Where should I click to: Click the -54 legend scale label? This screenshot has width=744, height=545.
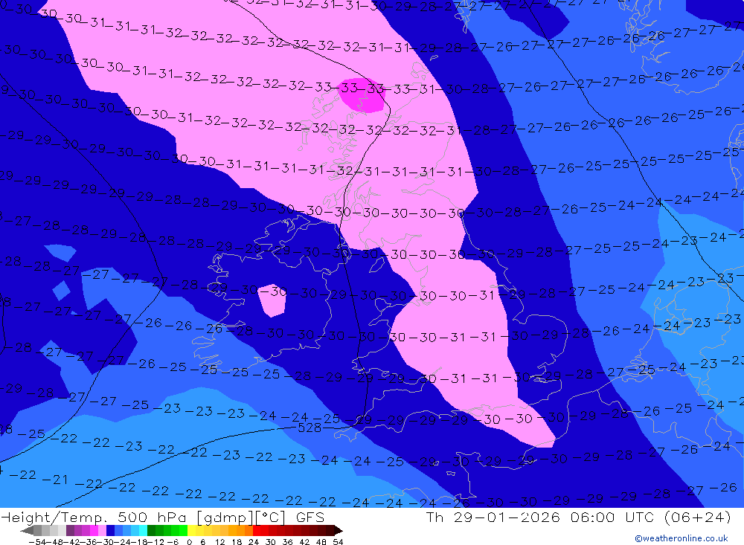coord(37,542)
